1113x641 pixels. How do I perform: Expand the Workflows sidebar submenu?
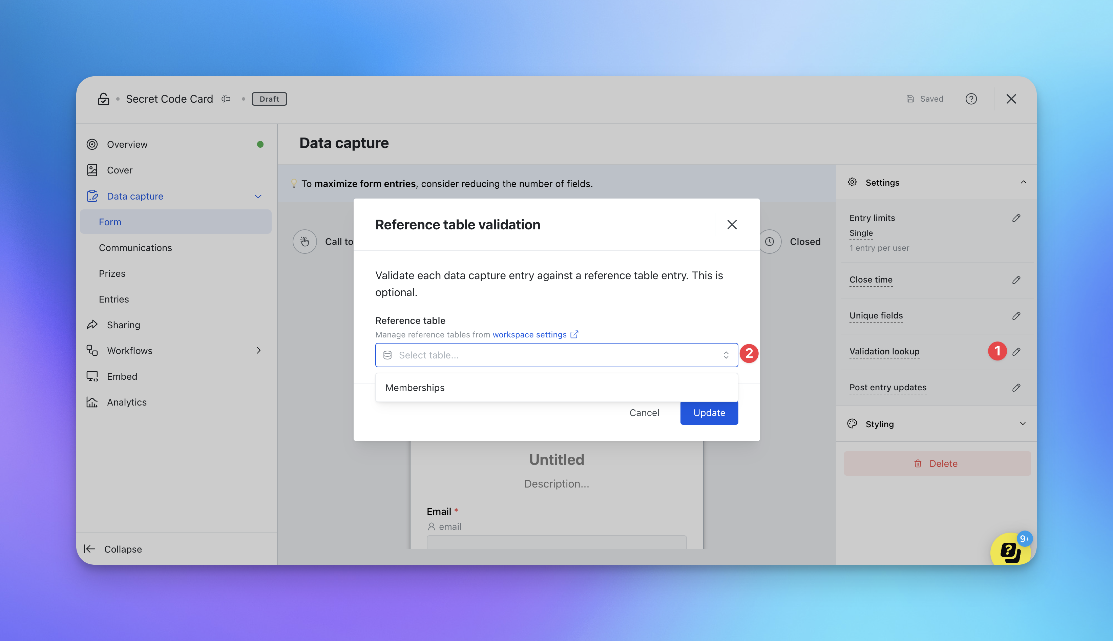click(x=259, y=350)
